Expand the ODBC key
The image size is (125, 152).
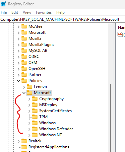click(x=18, y=57)
